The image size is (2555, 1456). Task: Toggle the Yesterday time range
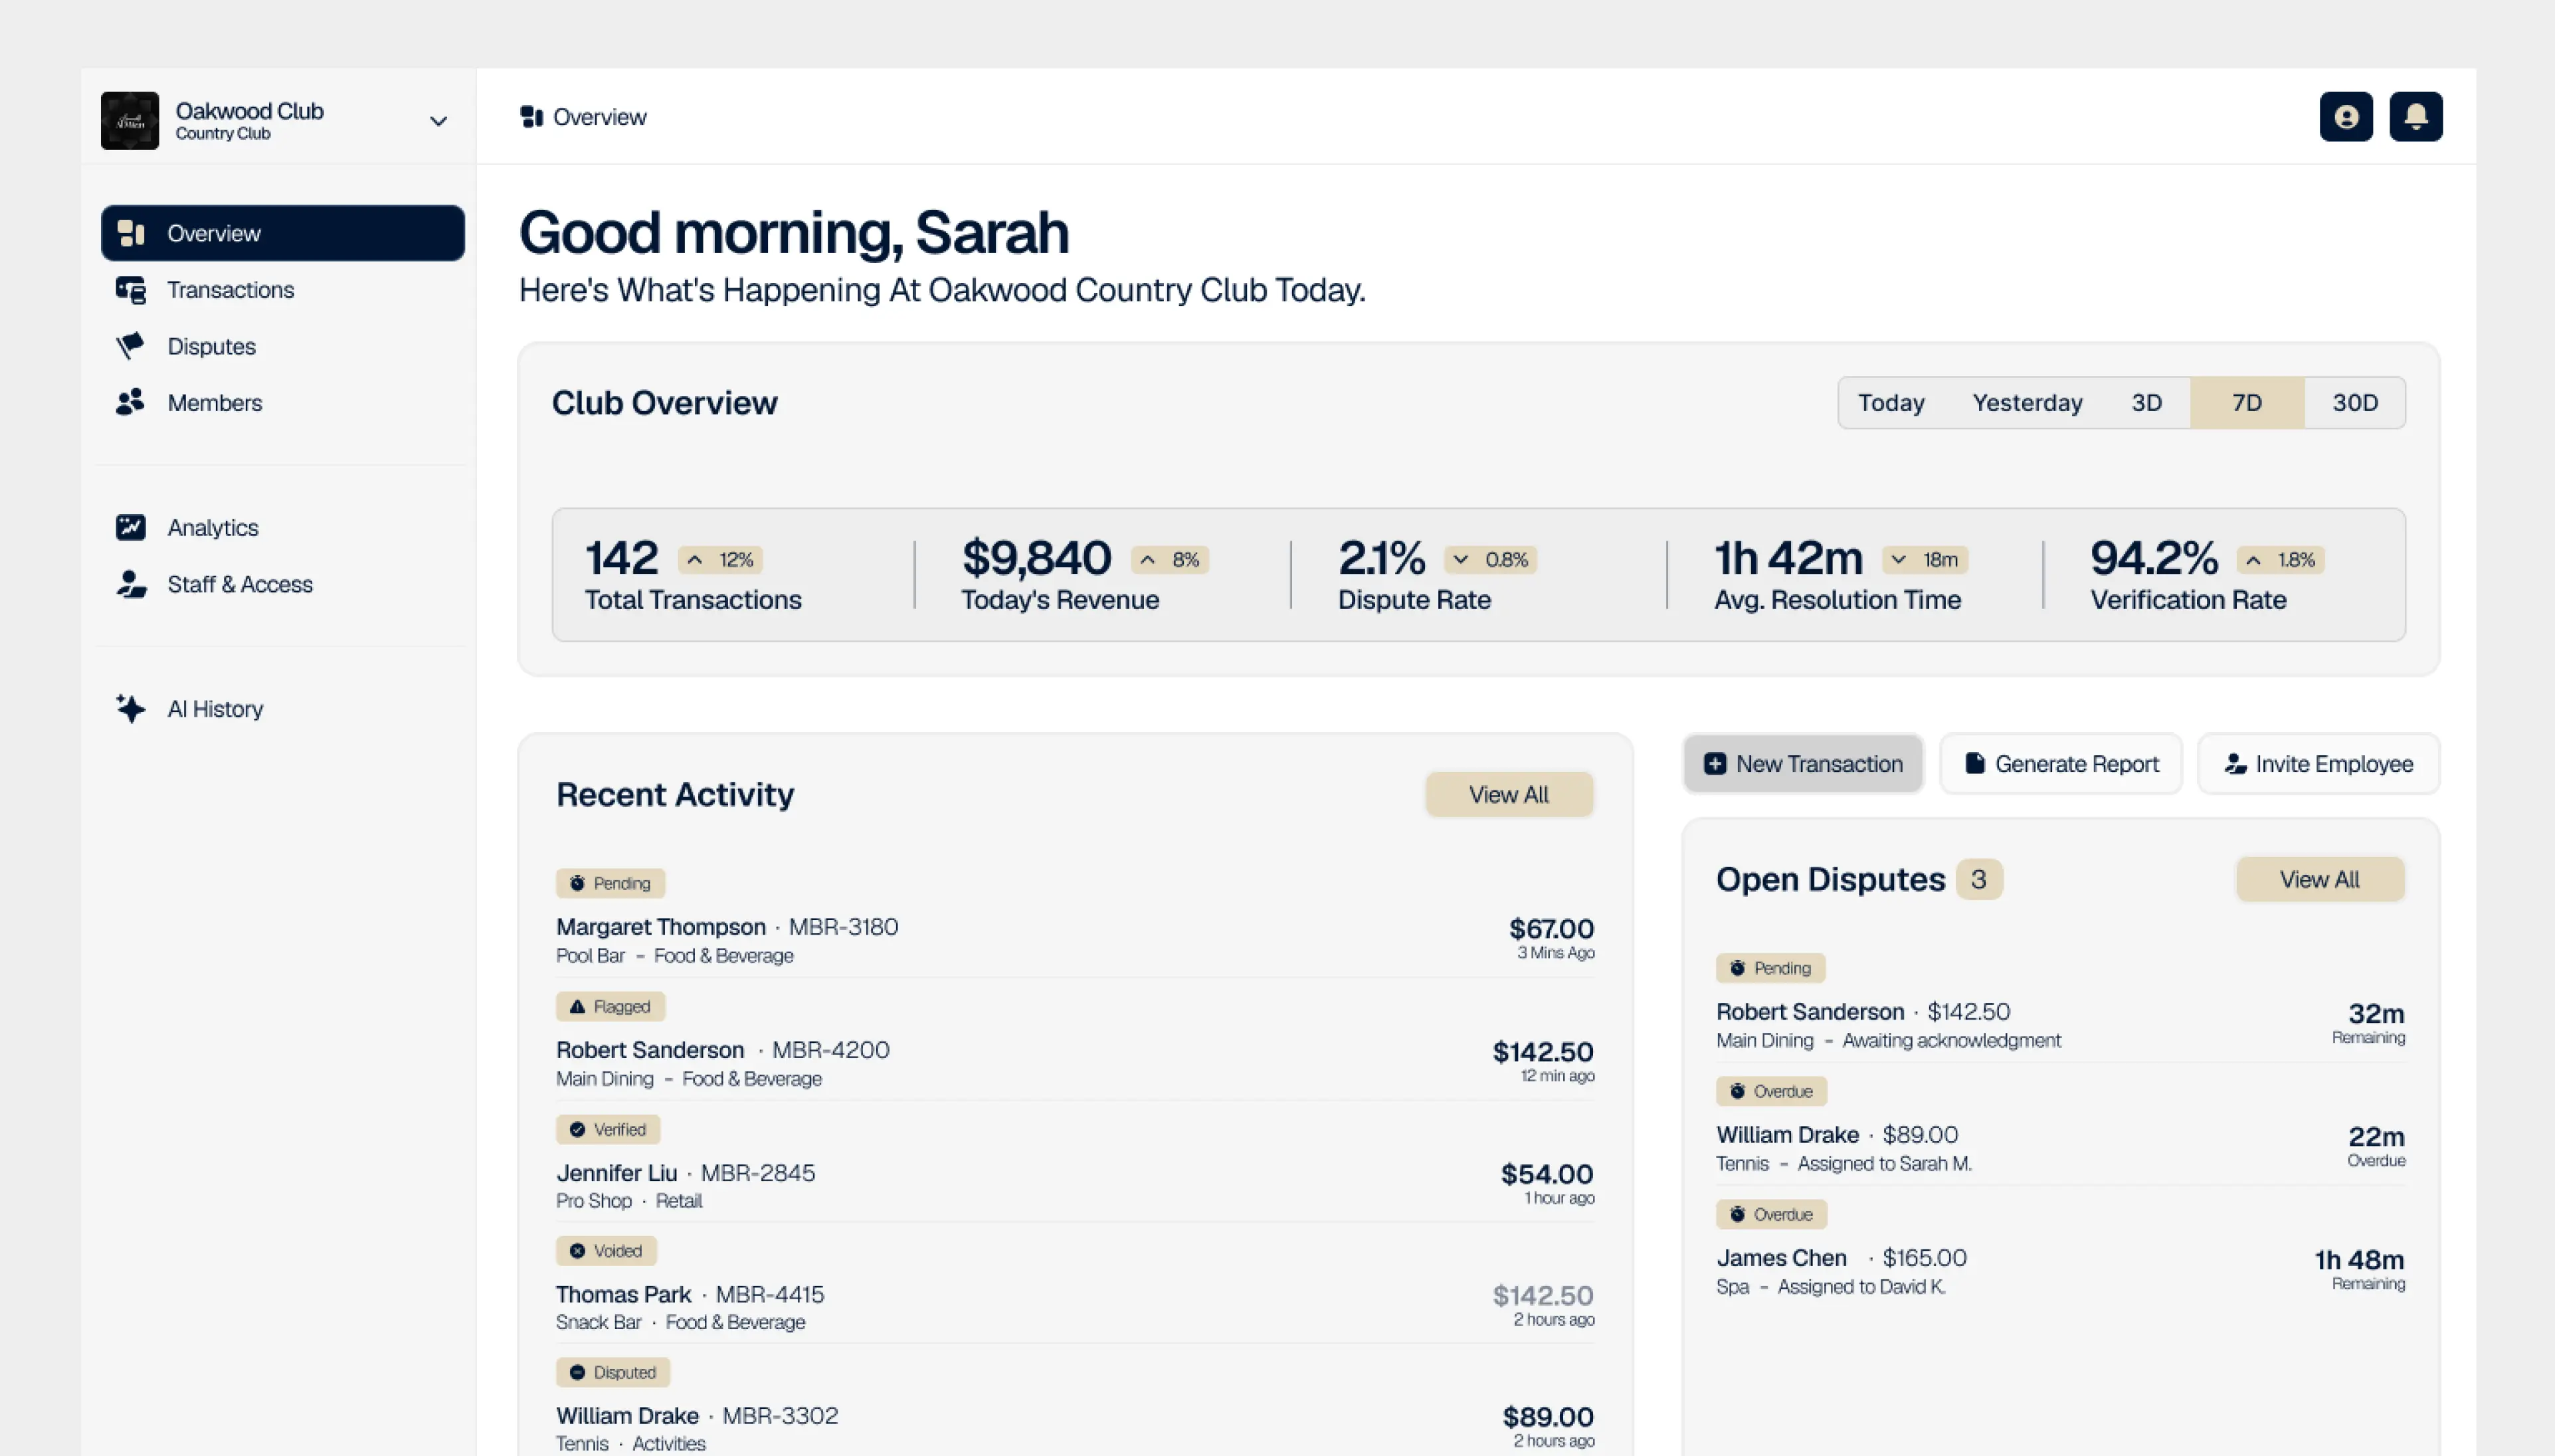tap(2027, 402)
